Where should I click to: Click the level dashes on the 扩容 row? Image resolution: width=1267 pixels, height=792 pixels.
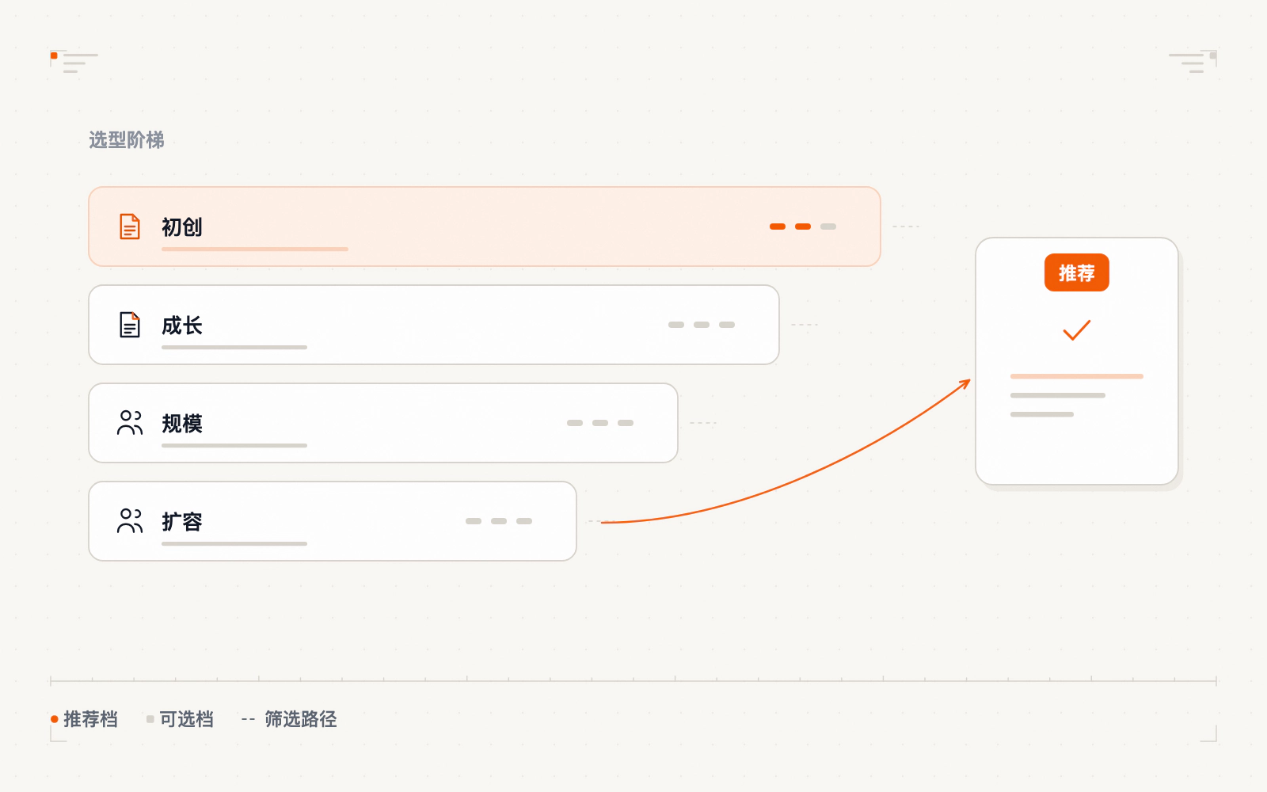[x=499, y=521]
